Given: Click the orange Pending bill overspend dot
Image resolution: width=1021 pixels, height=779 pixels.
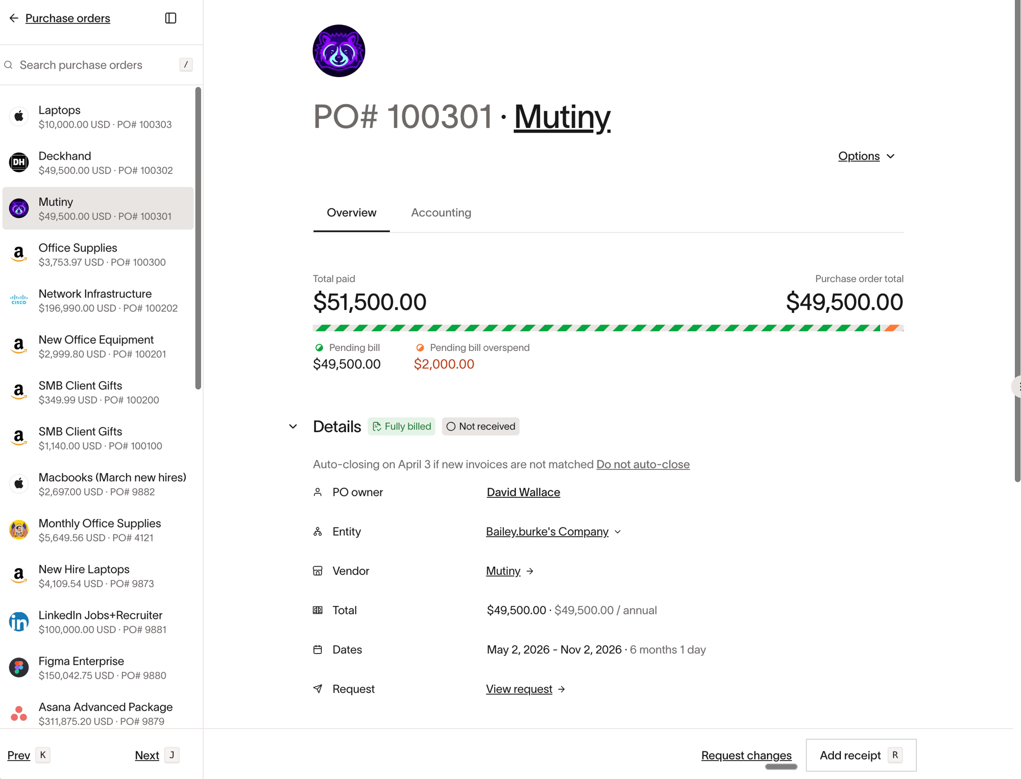Looking at the screenshot, I should coord(420,348).
